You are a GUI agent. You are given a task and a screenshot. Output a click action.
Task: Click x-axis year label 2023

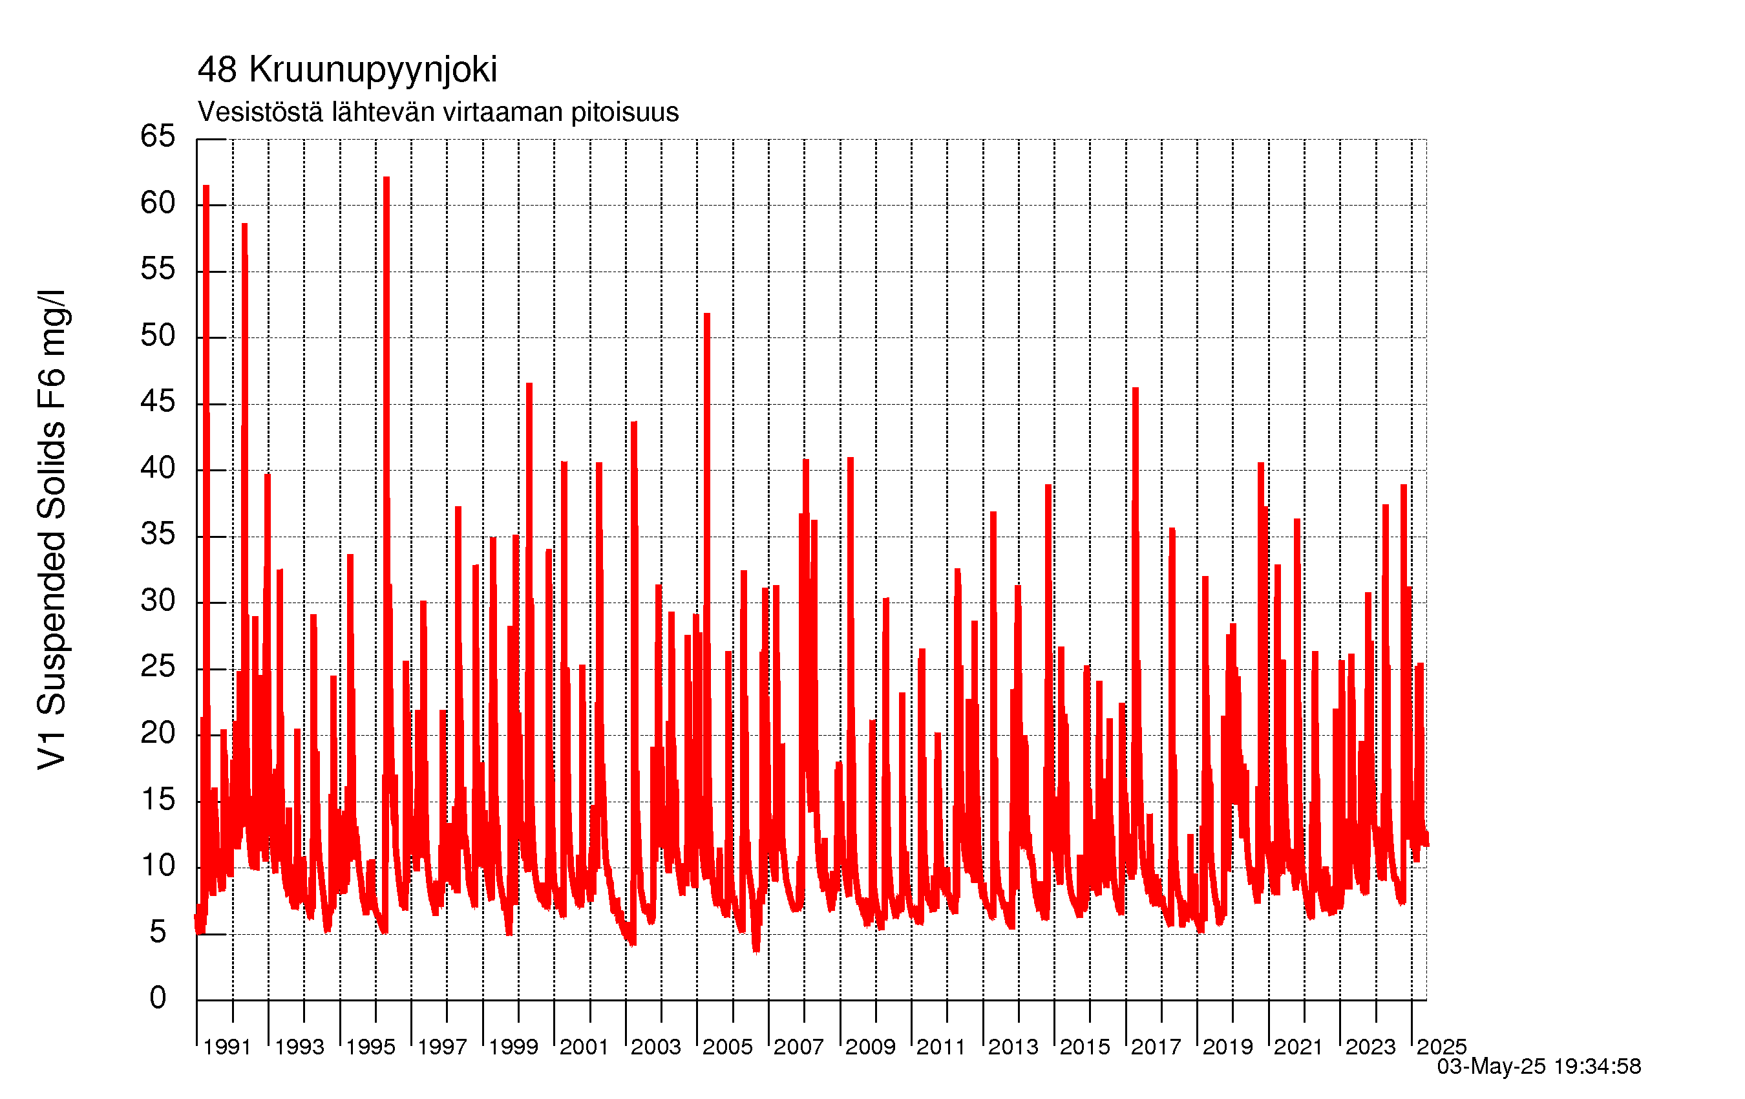pyautogui.click(x=1370, y=1047)
